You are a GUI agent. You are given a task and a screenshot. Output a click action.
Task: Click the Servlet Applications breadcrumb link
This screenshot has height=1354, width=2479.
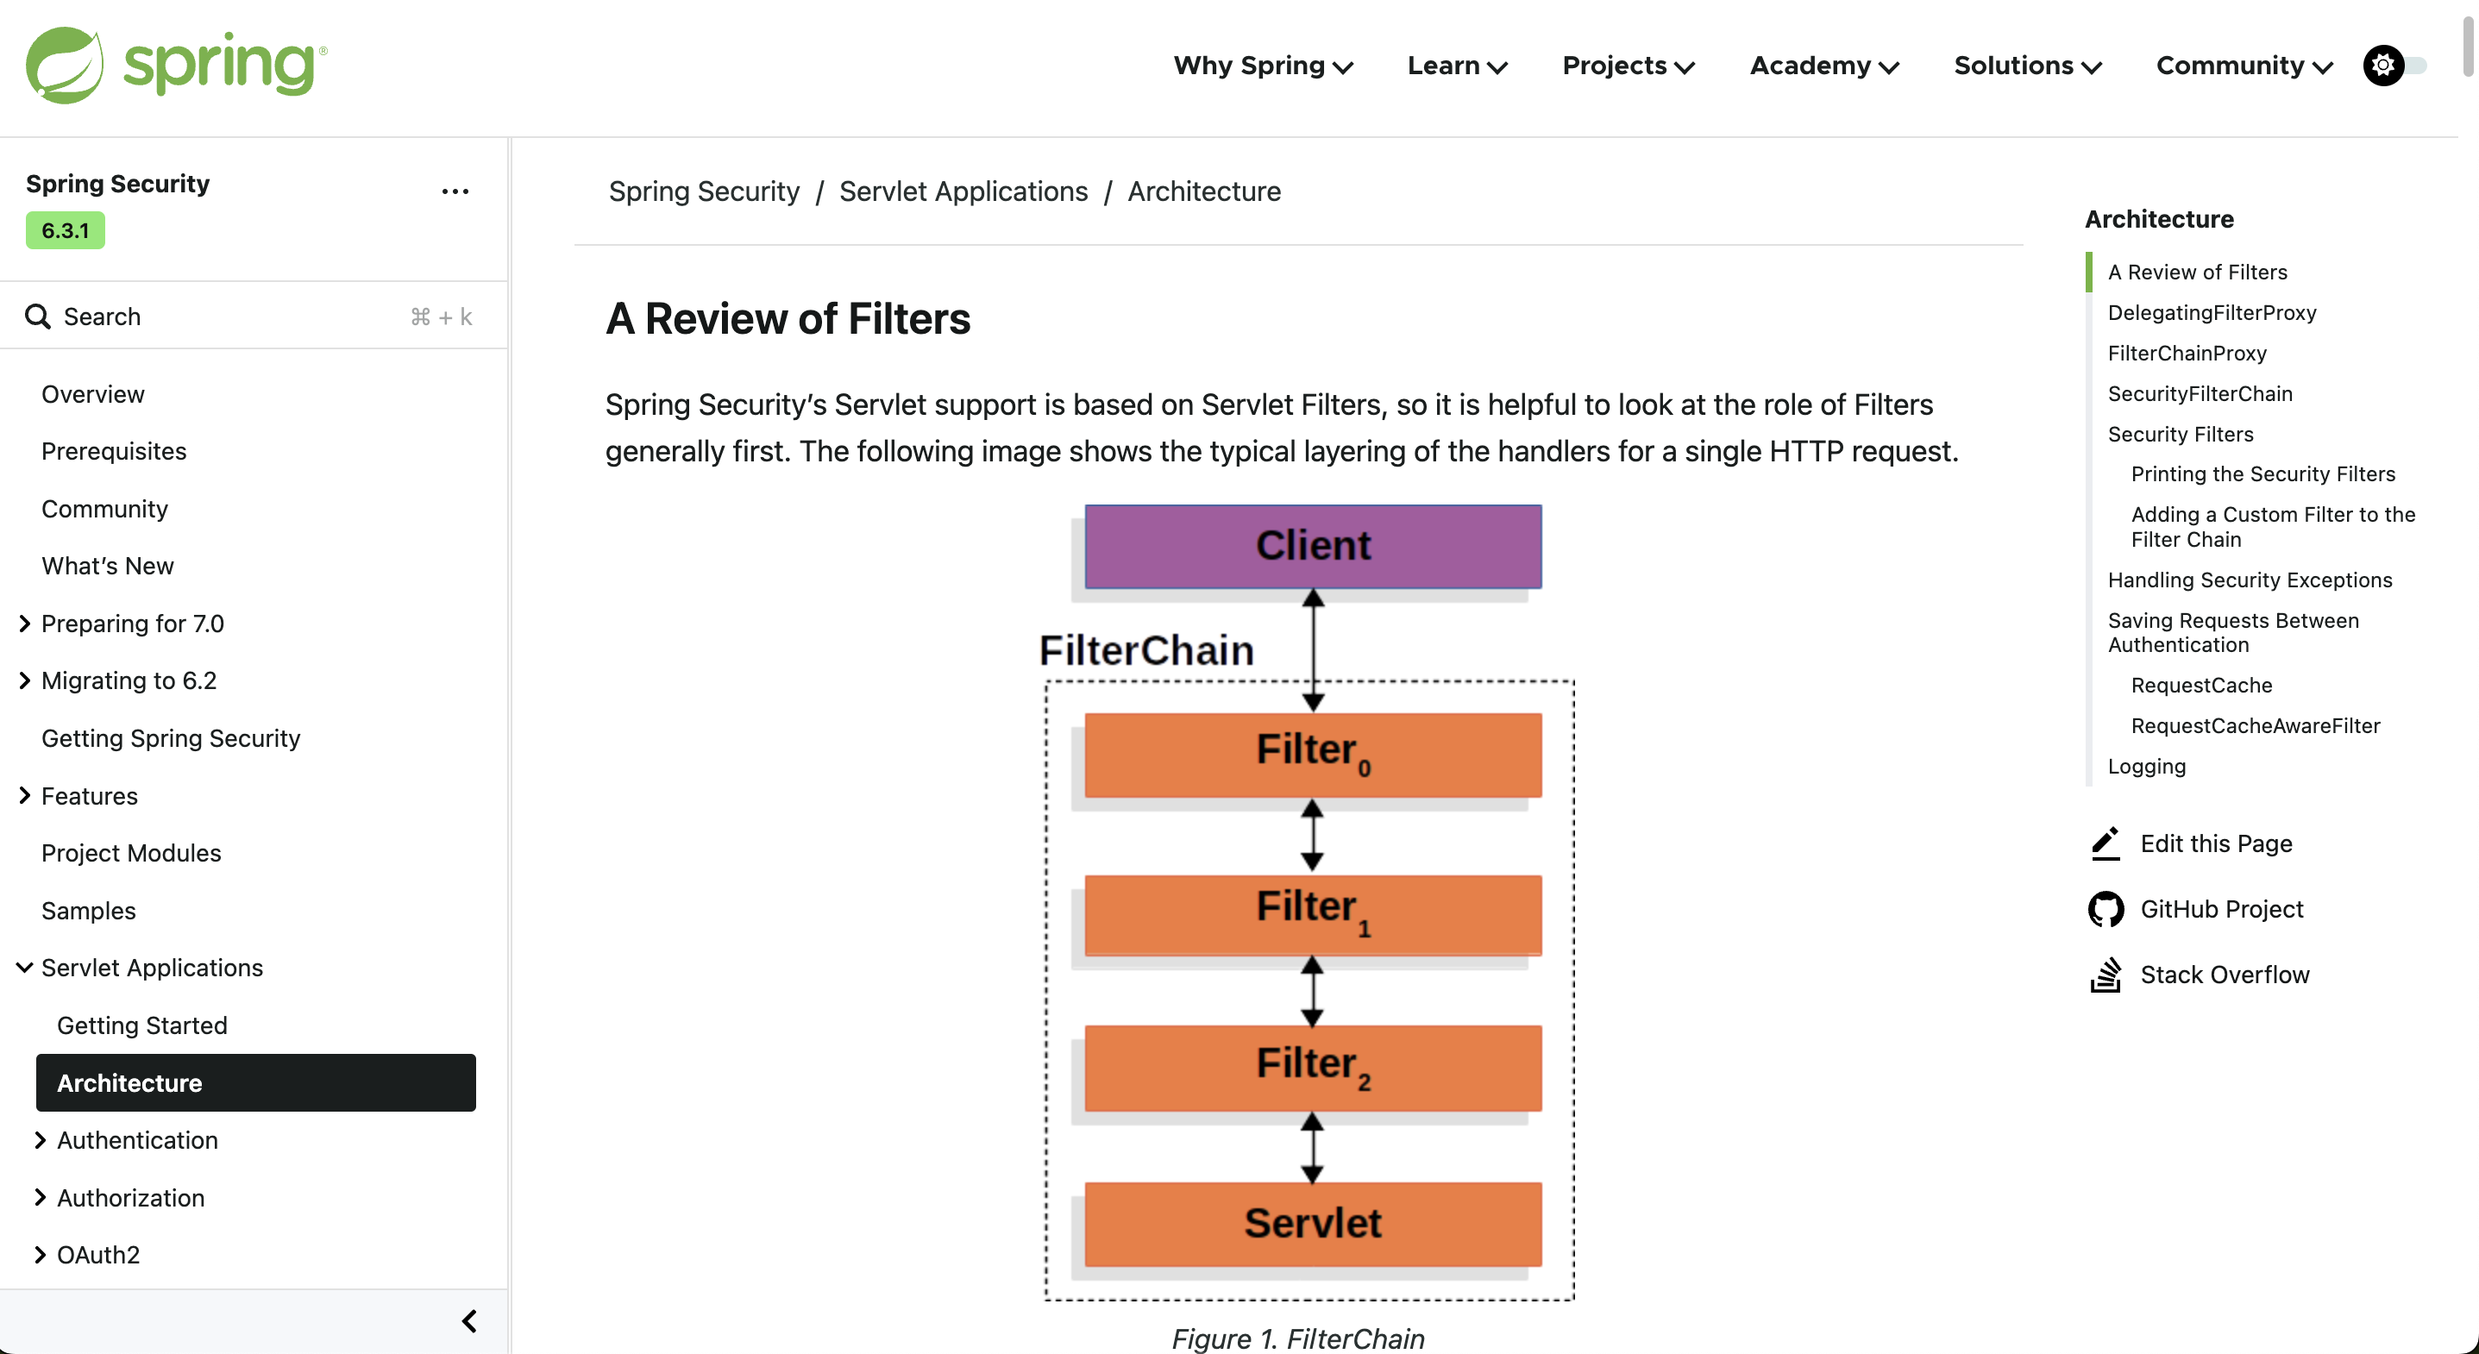[963, 191]
